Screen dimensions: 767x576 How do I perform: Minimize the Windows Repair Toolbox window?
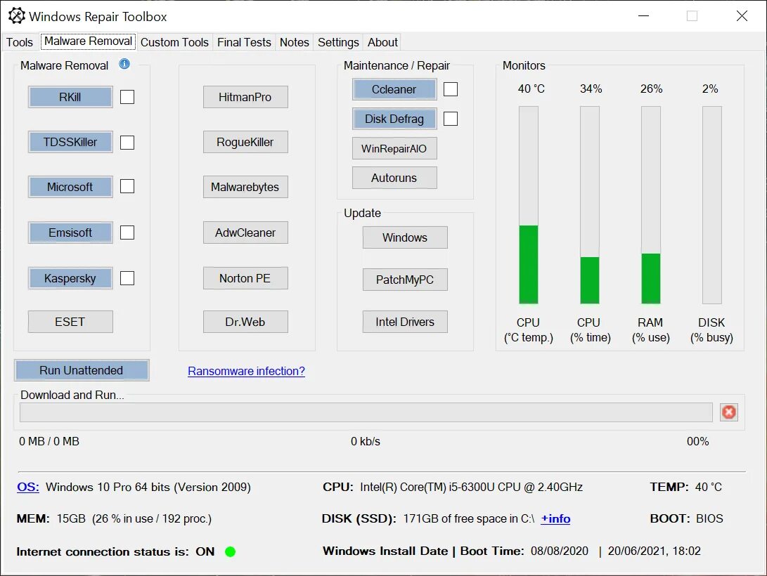click(x=644, y=16)
